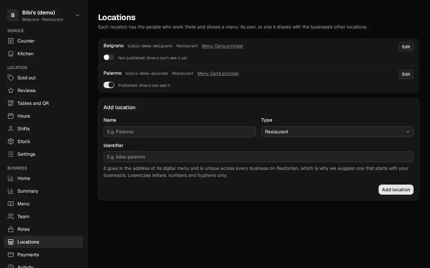Click the Activity clock icon
This screenshot has height=268, width=430.
(11, 267)
